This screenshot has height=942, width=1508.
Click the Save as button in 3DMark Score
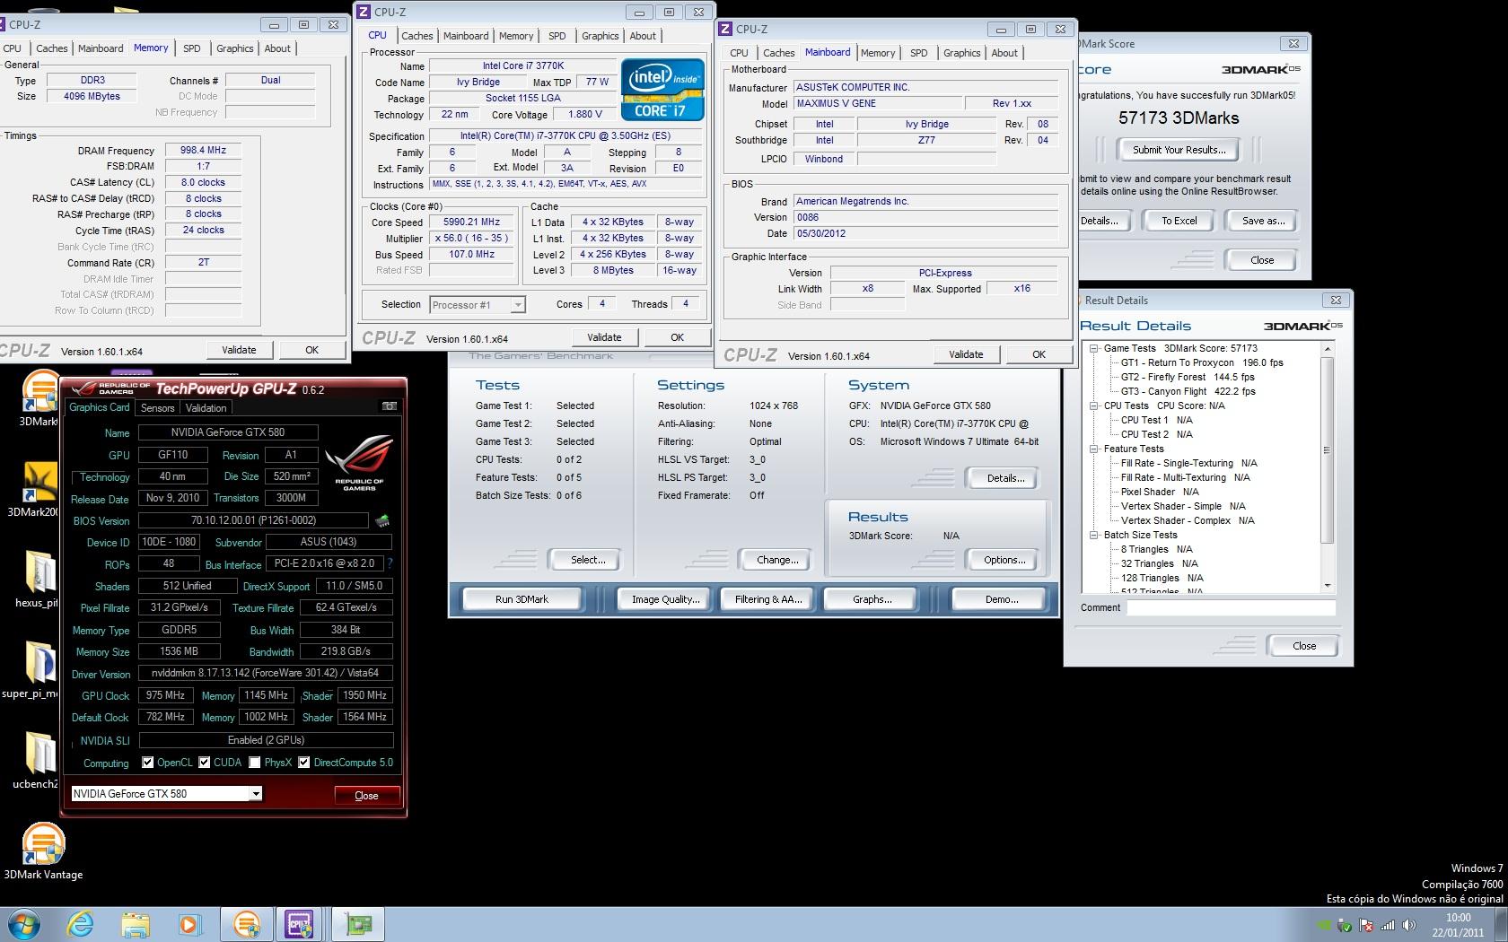1263,221
